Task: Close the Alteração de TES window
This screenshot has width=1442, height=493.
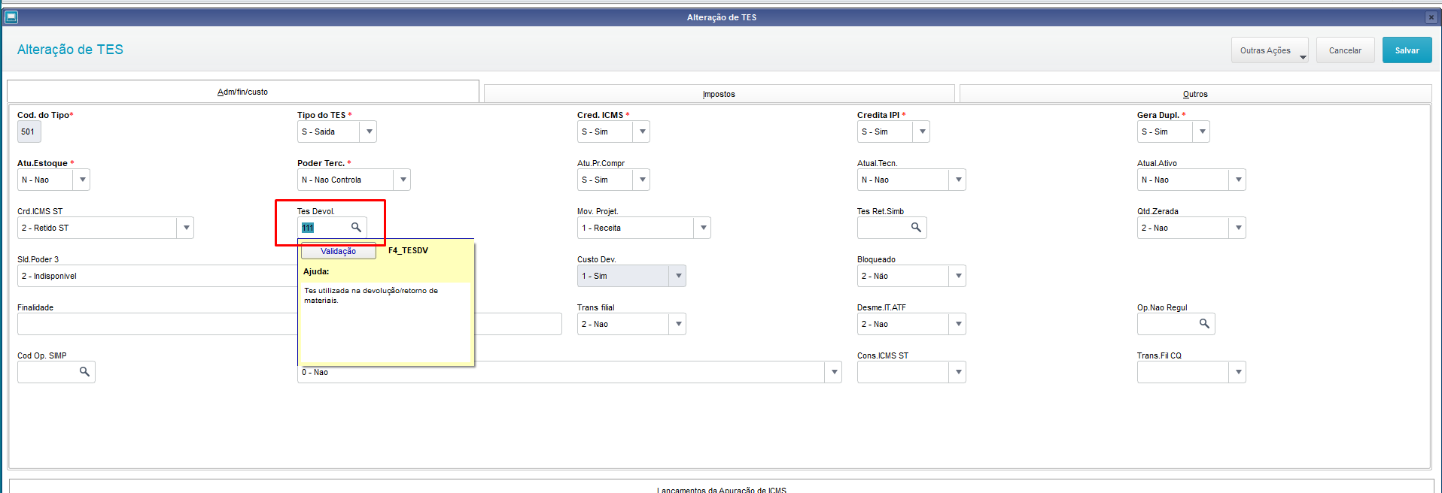Action: coord(1431,17)
